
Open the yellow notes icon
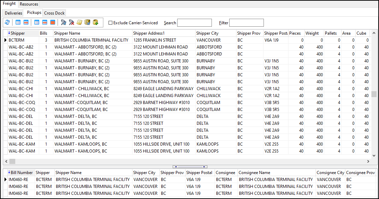pos(79,23)
